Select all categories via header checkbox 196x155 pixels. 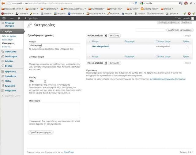click(x=89, y=42)
